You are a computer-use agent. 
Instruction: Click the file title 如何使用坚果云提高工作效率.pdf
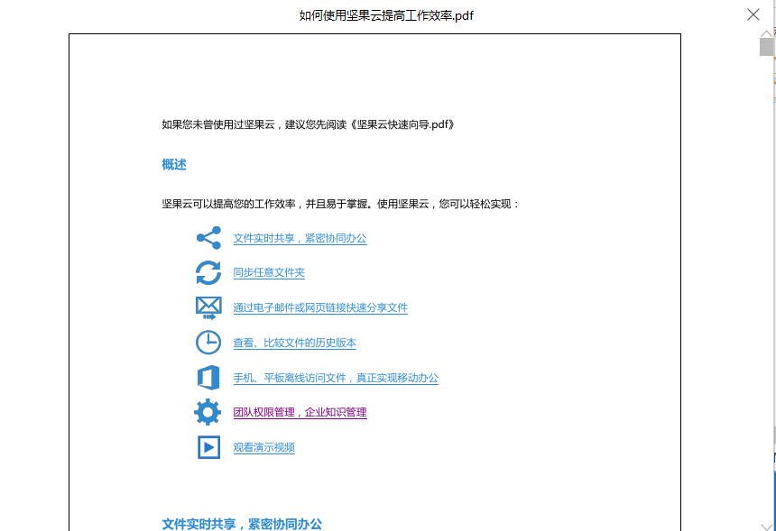(386, 16)
